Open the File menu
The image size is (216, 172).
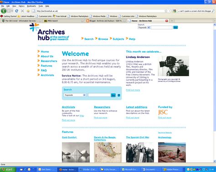click(3, 6)
